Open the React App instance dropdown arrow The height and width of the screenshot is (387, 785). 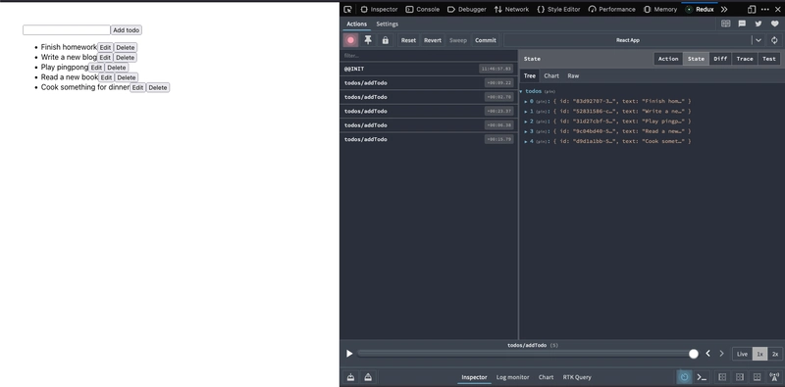[759, 40]
